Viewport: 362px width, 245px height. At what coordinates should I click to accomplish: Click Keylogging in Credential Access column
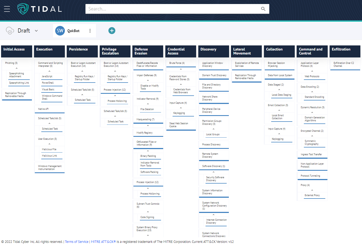tap(183, 113)
